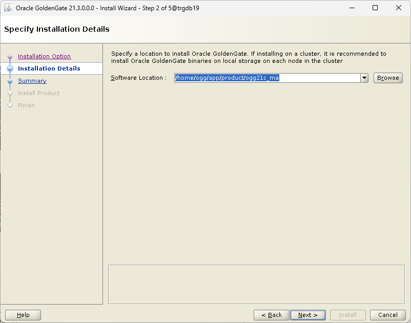Open the Java window icon menu

9,8
